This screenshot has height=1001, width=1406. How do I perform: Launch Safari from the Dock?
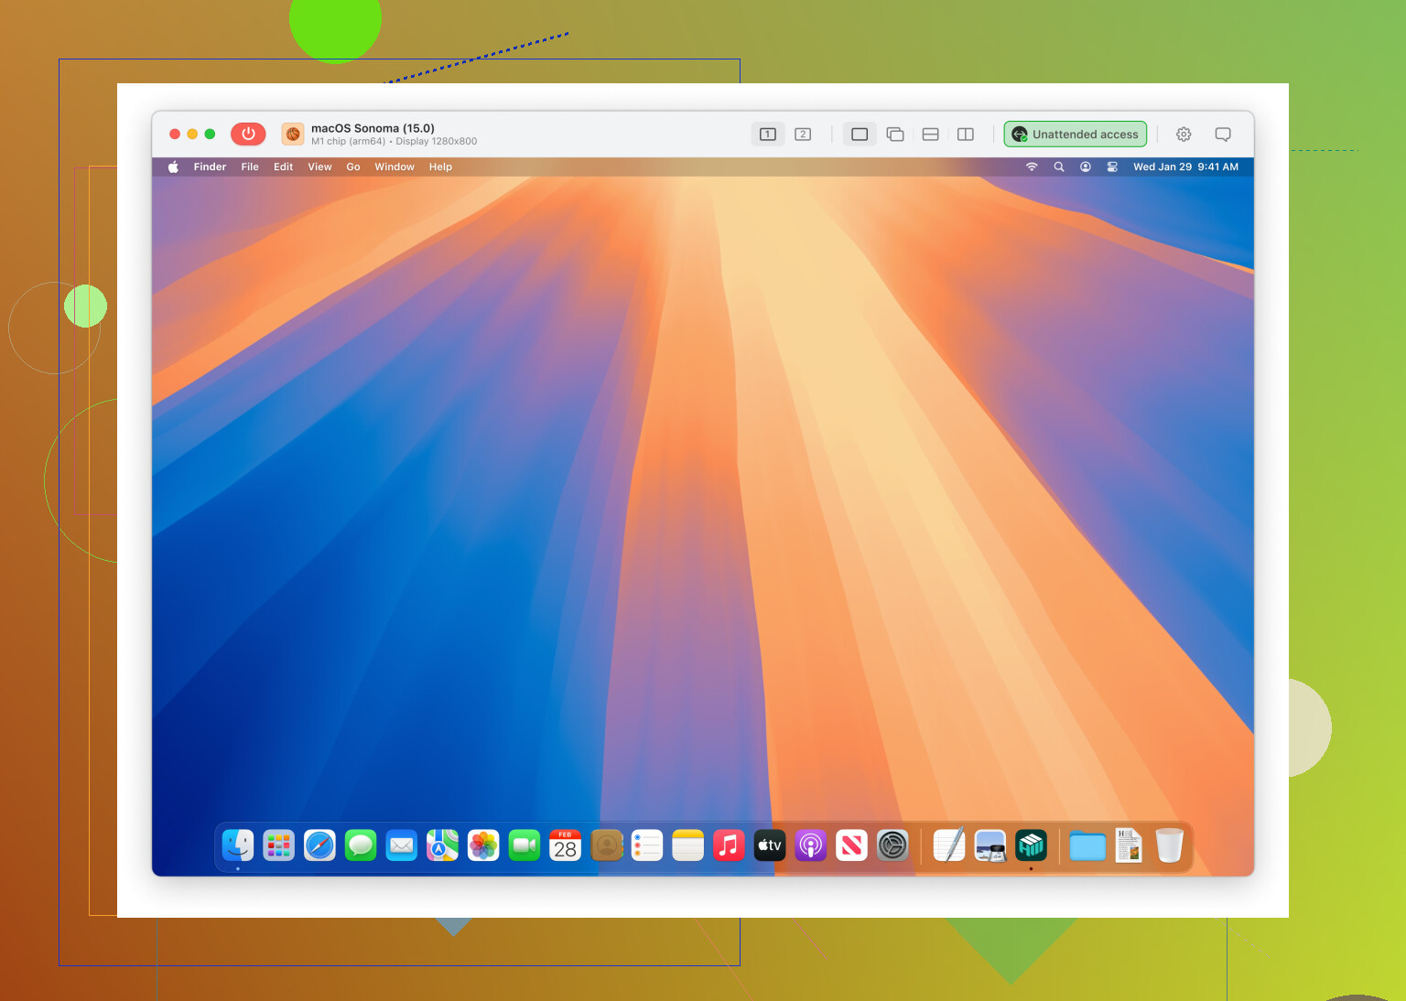(319, 845)
